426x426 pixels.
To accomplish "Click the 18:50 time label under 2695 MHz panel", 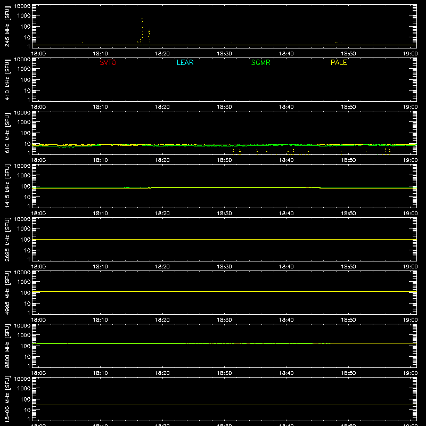I will click(348, 267).
